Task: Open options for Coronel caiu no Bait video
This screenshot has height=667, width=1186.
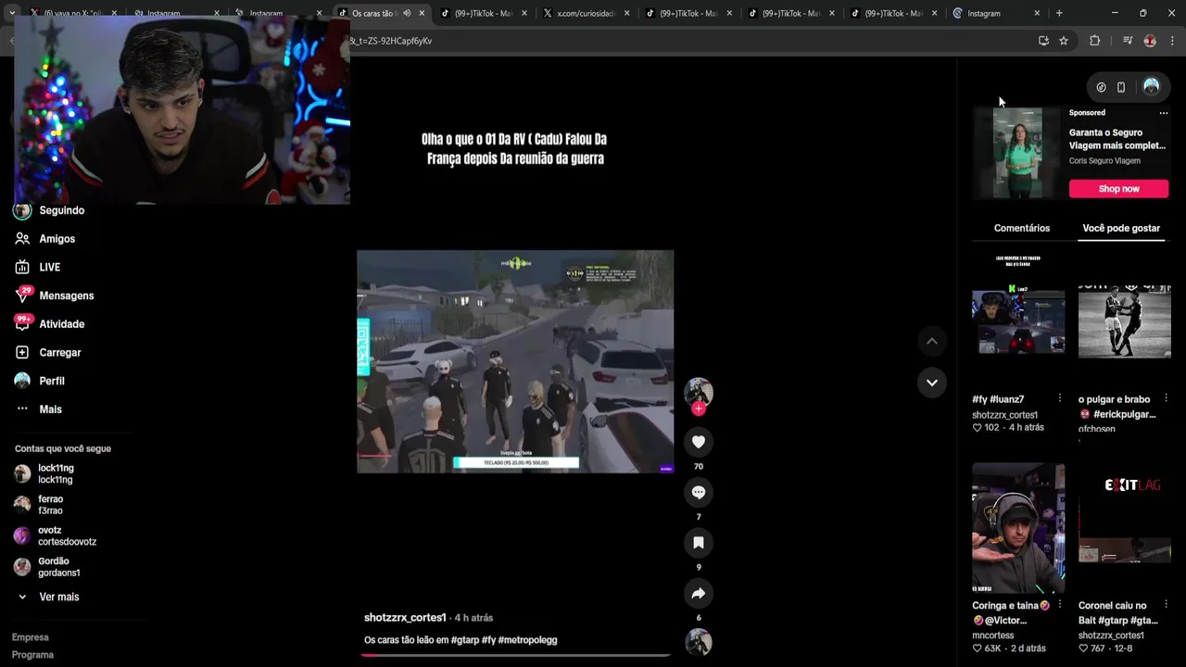Action: 1166,605
